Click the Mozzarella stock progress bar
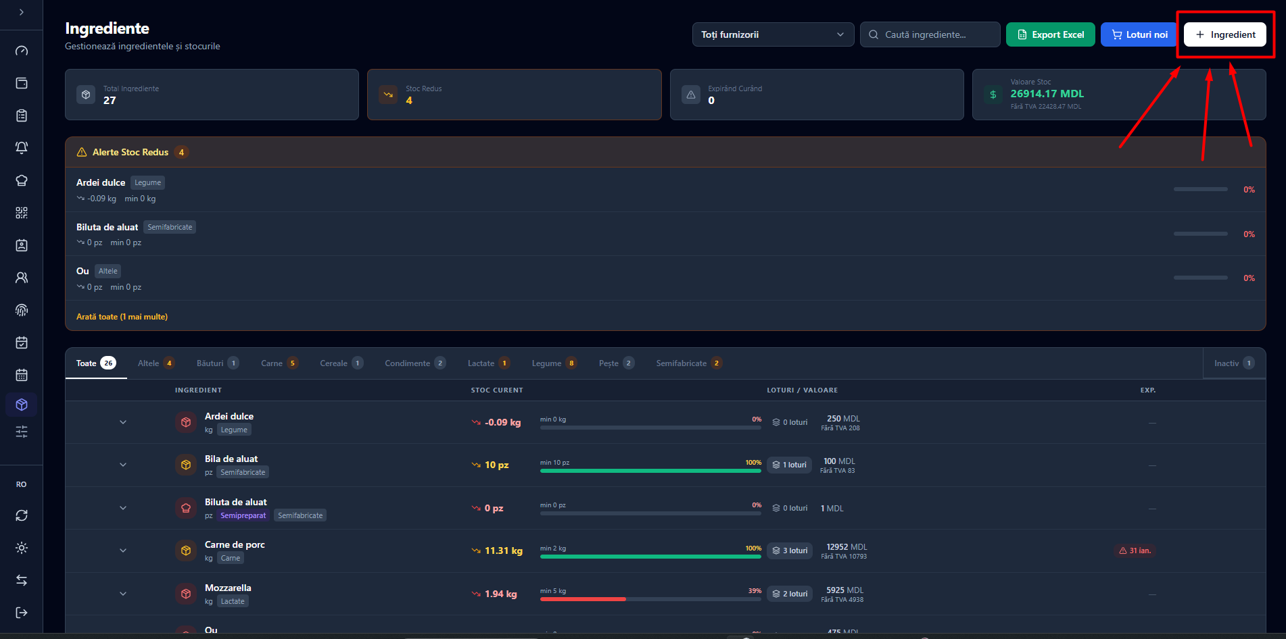The image size is (1286, 639). click(x=650, y=599)
